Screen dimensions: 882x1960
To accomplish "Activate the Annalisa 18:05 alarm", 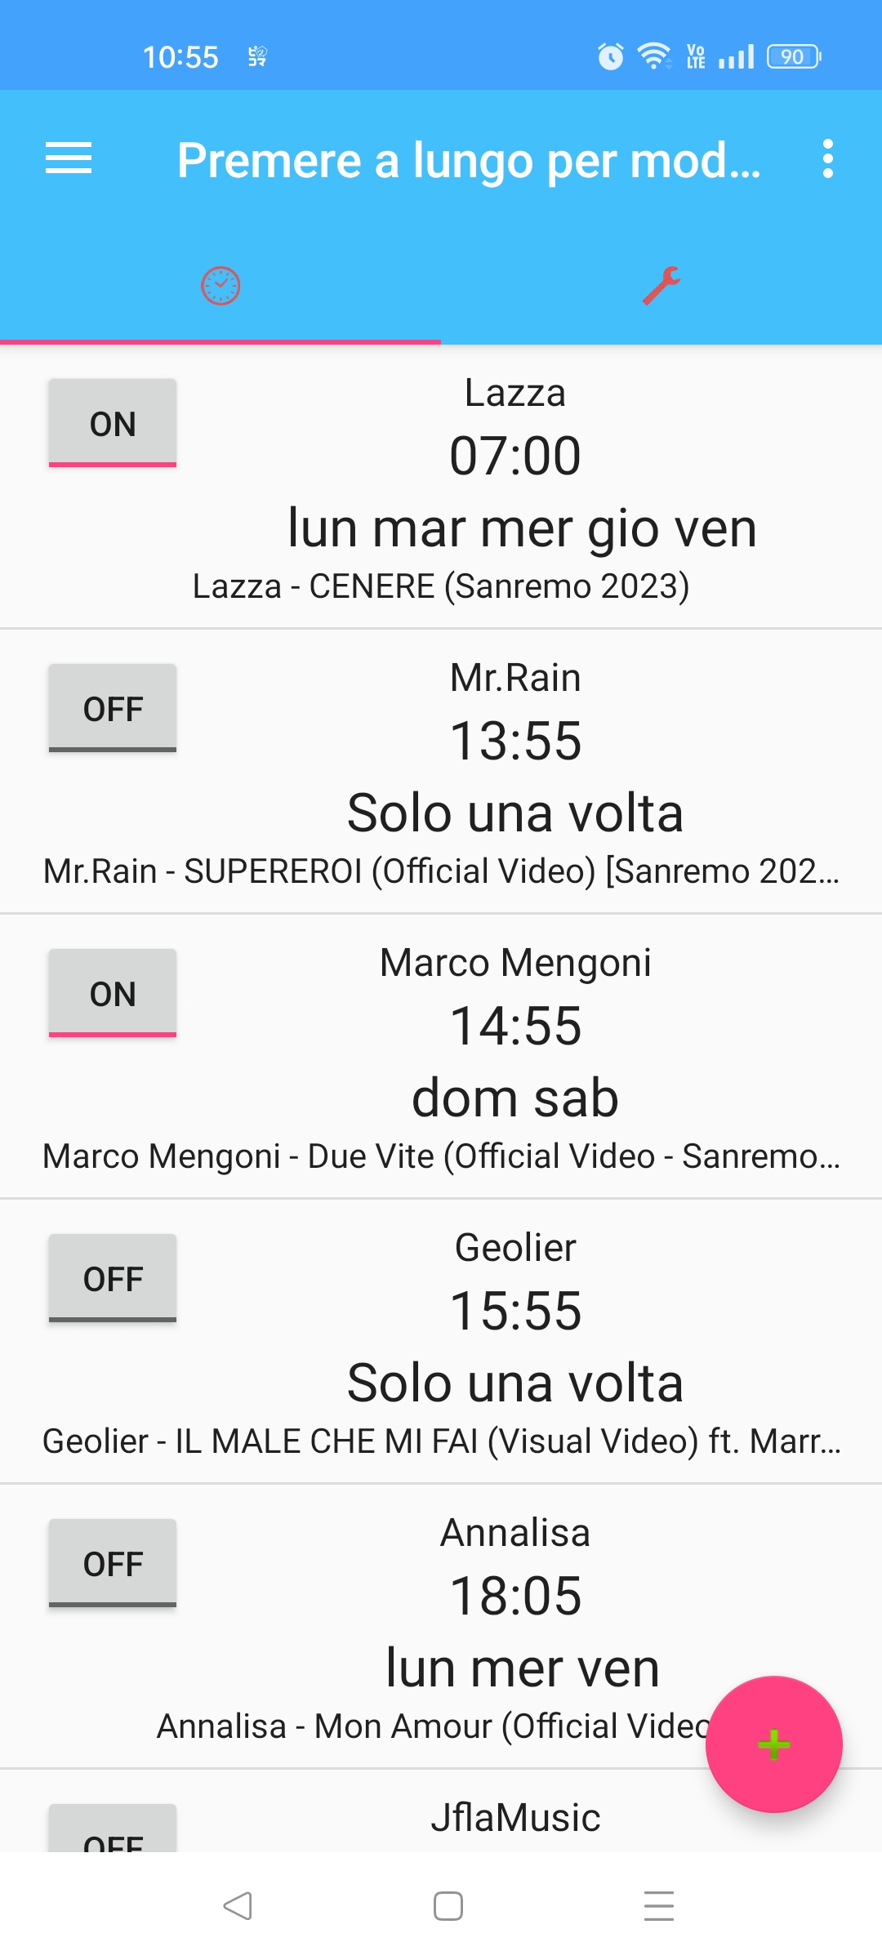I will click(113, 1563).
